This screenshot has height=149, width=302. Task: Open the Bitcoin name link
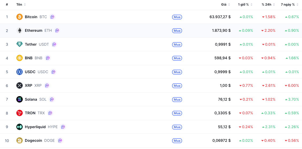(31, 17)
